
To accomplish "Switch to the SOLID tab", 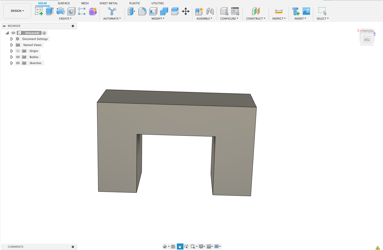I will [43, 3].
